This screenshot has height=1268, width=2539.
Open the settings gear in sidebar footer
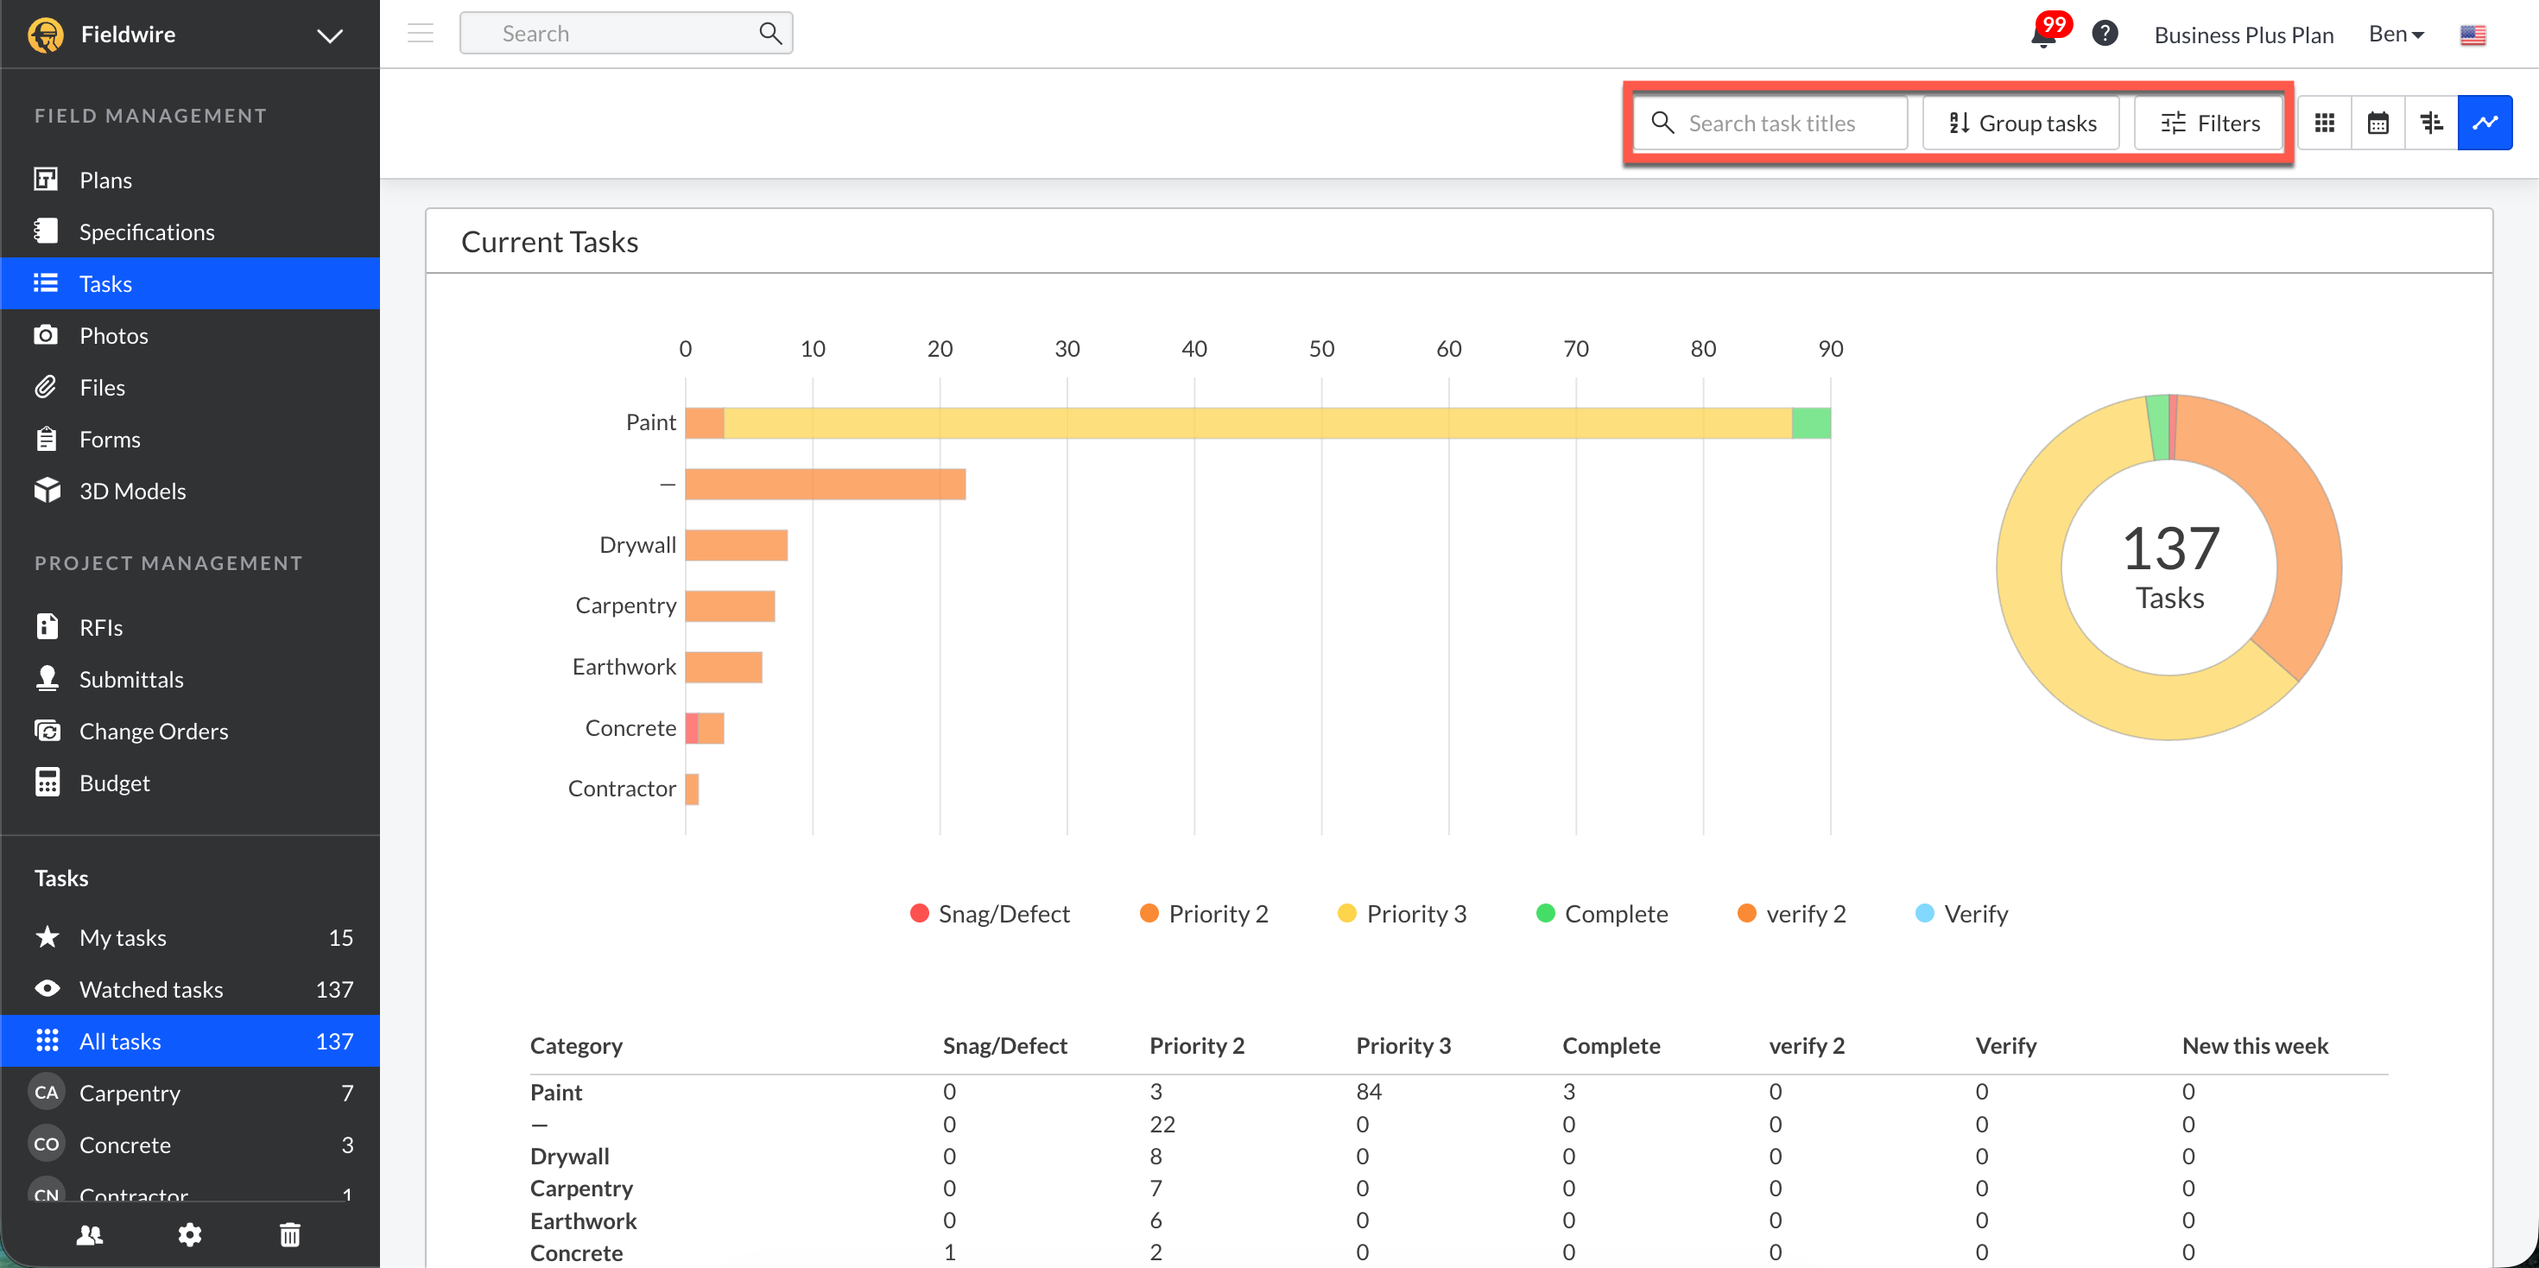(189, 1234)
